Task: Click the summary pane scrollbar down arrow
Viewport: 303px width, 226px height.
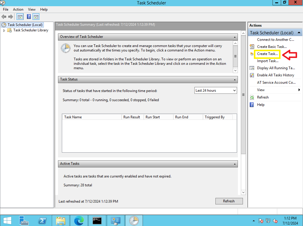Action: [x=243, y=192]
